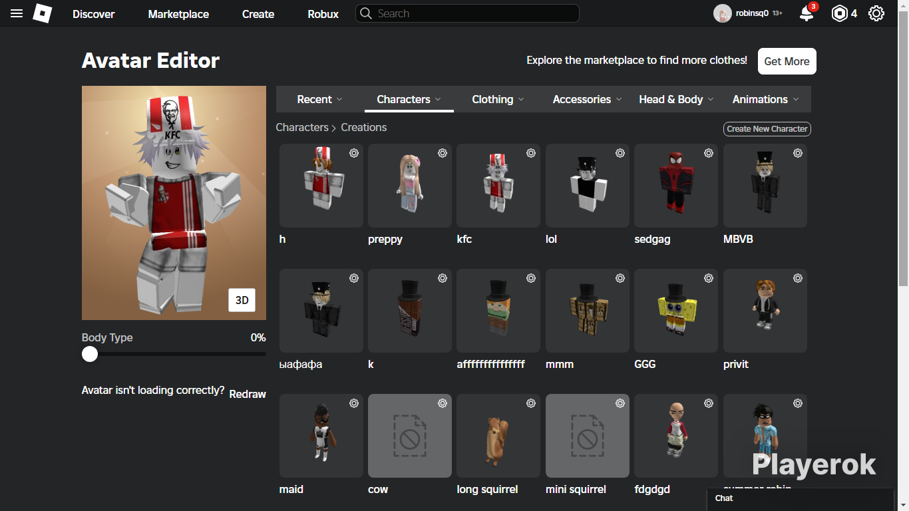Select the cow character placeholder thumbnail

pos(410,436)
